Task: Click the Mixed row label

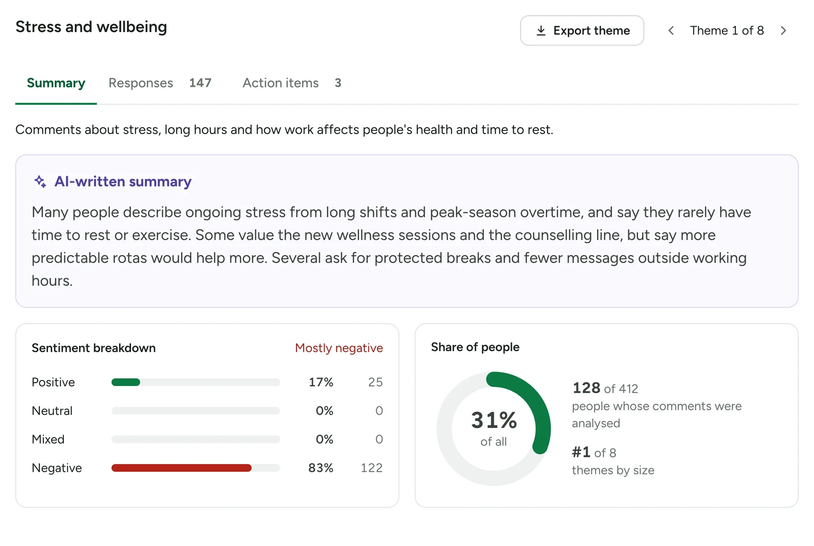Action: click(48, 439)
